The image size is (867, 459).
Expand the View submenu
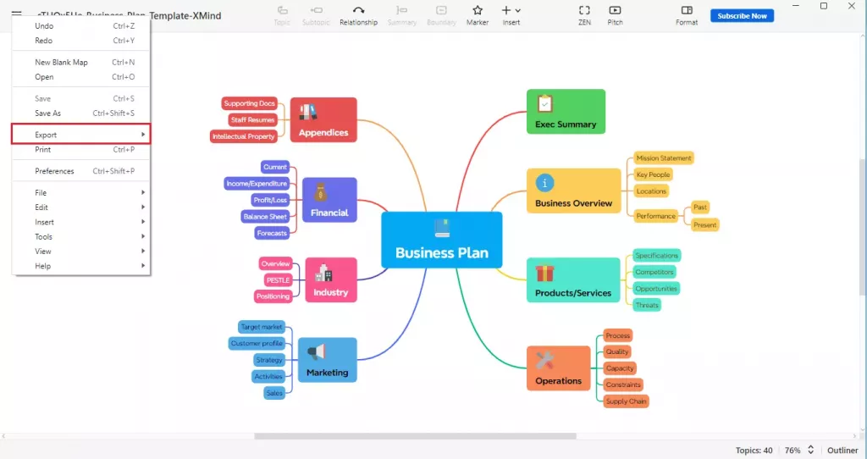point(81,251)
